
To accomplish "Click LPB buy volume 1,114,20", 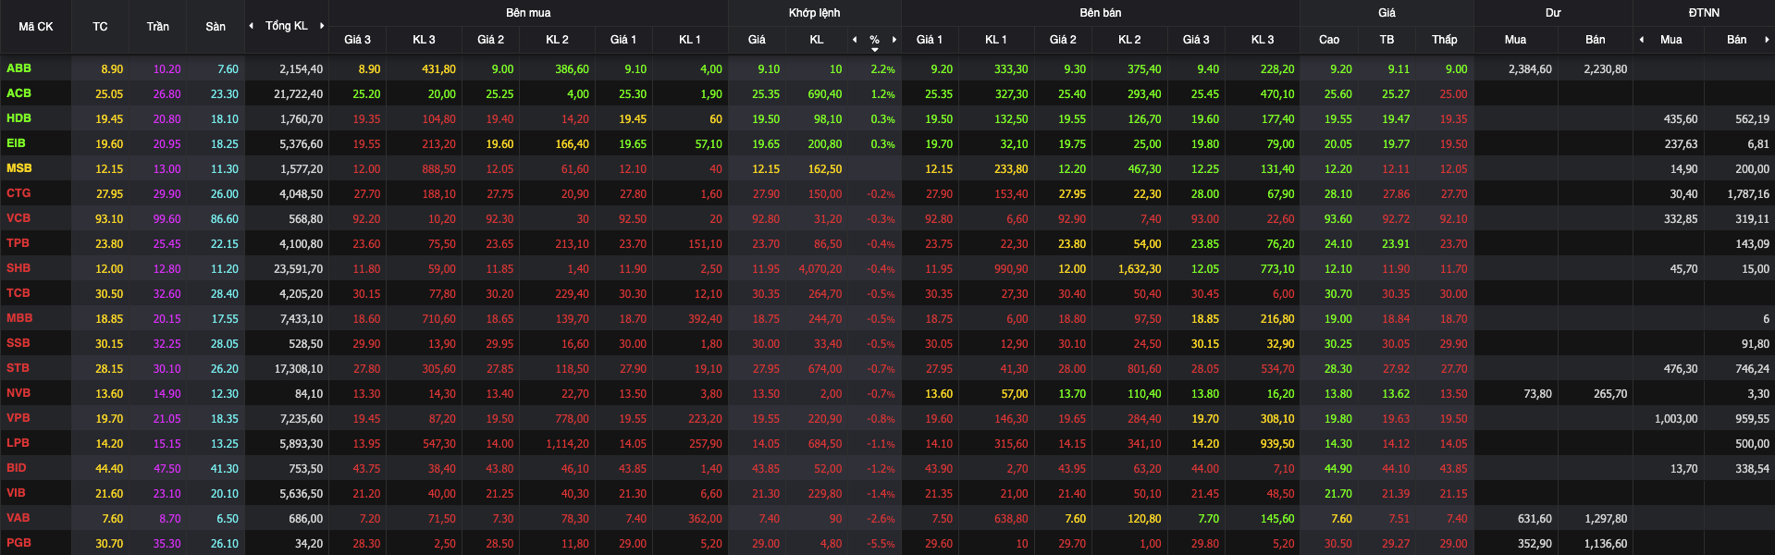I will (x=567, y=444).
